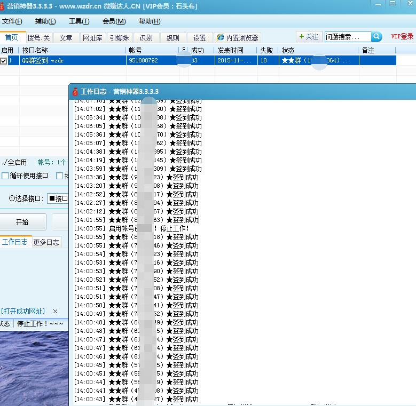Click the 开始 start button

22,222
